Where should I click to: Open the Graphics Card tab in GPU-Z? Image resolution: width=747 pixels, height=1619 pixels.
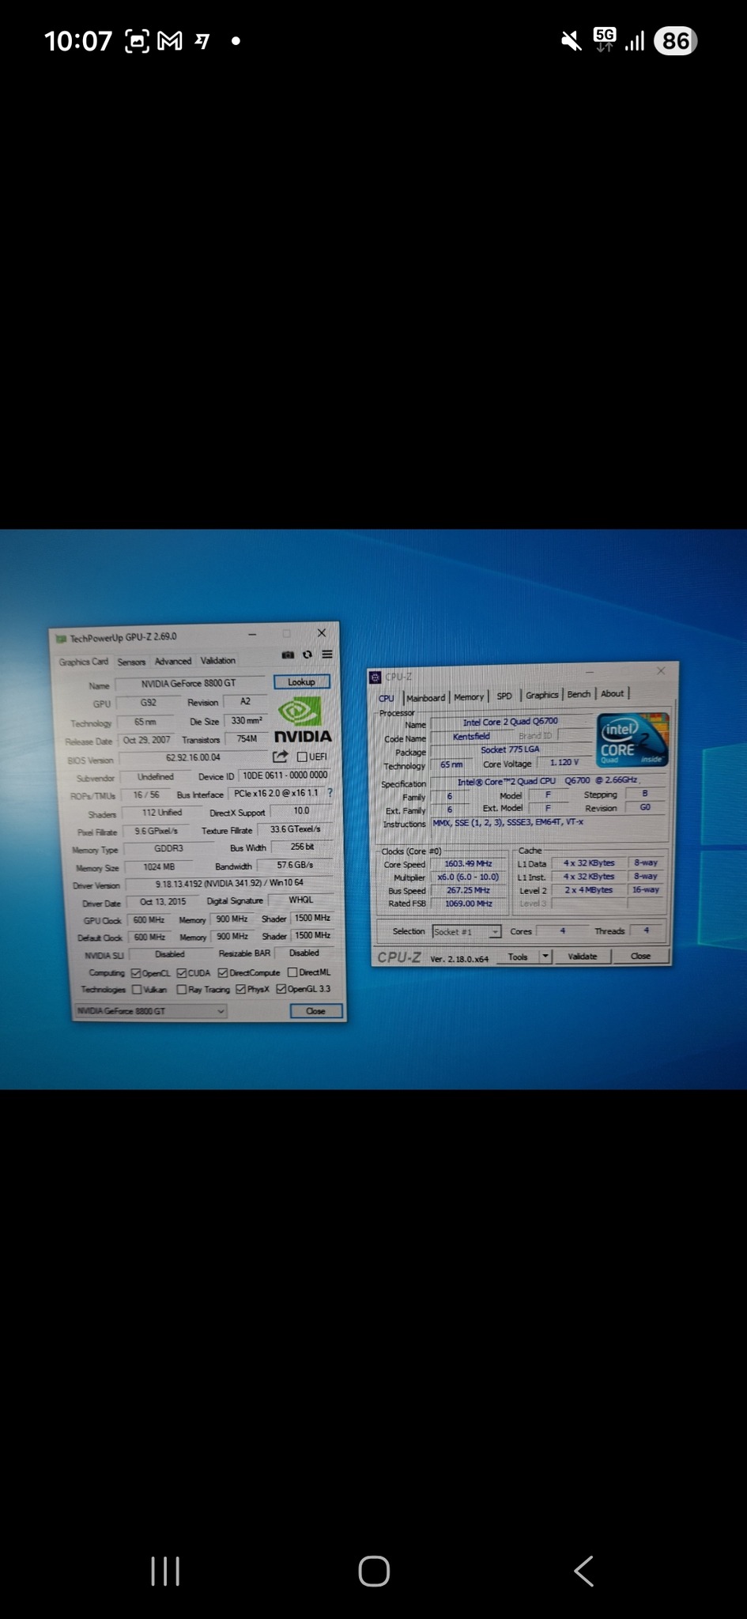tap(83, 662)
